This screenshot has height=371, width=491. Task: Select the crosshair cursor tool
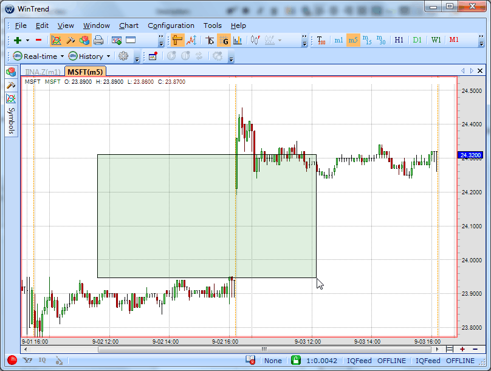coord(210,40)
